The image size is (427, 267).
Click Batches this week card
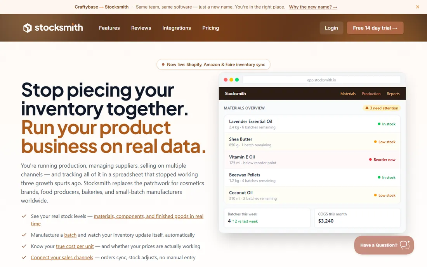[x=267, y=218]
